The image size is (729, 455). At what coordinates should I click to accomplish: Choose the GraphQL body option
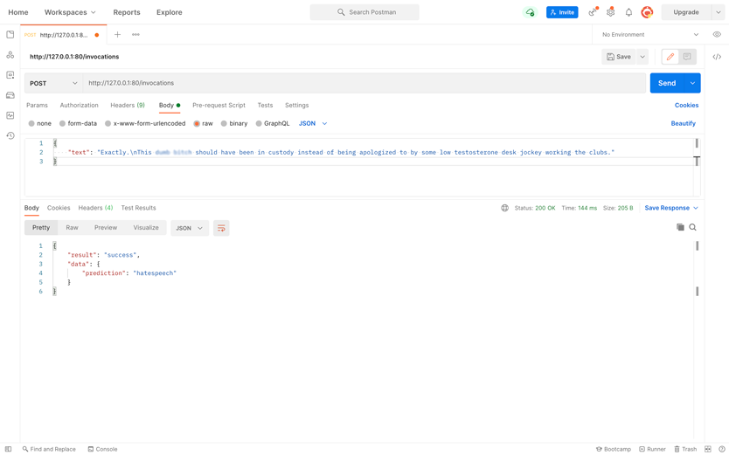[x=272, y=123]
